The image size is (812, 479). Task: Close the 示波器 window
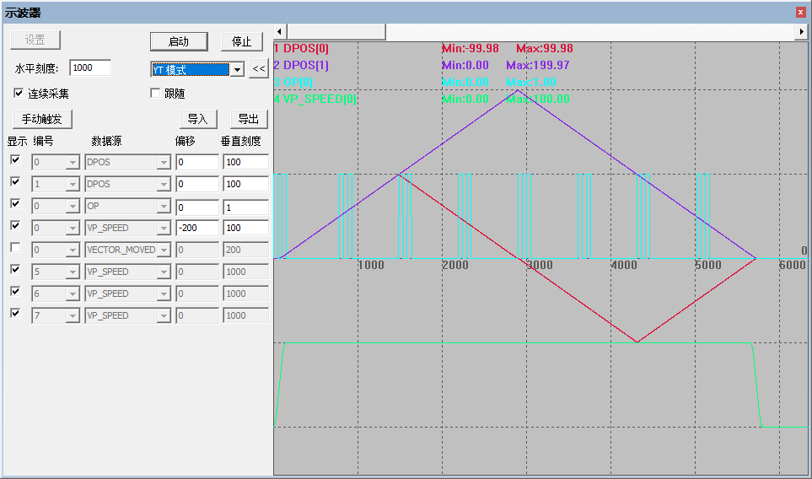800,13
